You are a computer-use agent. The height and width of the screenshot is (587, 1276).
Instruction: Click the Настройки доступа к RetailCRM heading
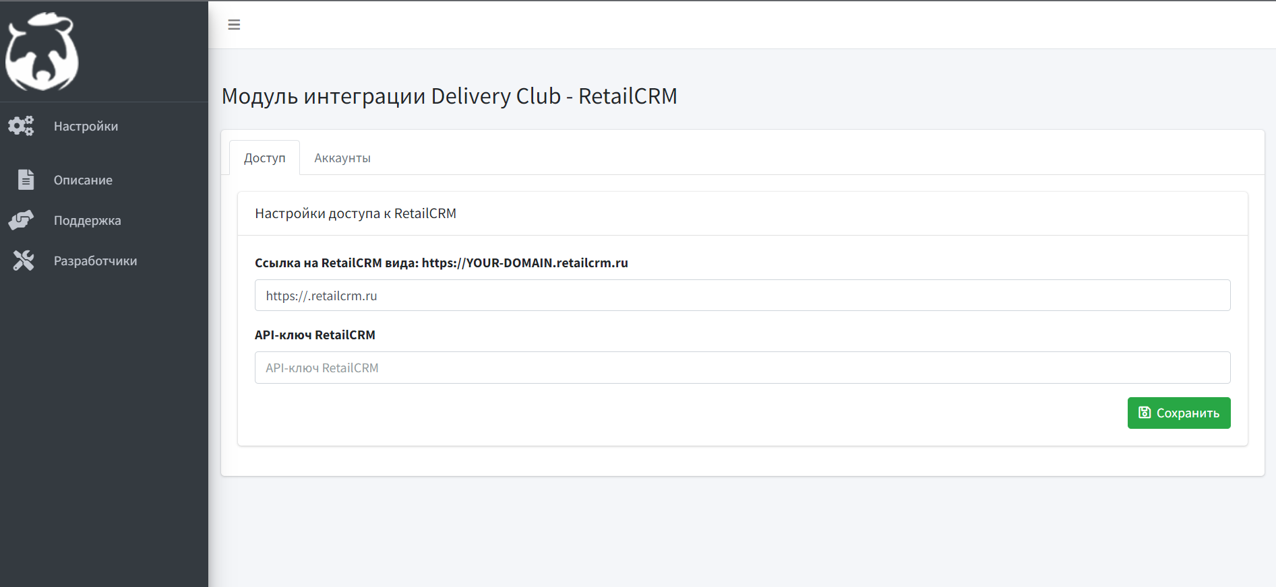(355, 213)
